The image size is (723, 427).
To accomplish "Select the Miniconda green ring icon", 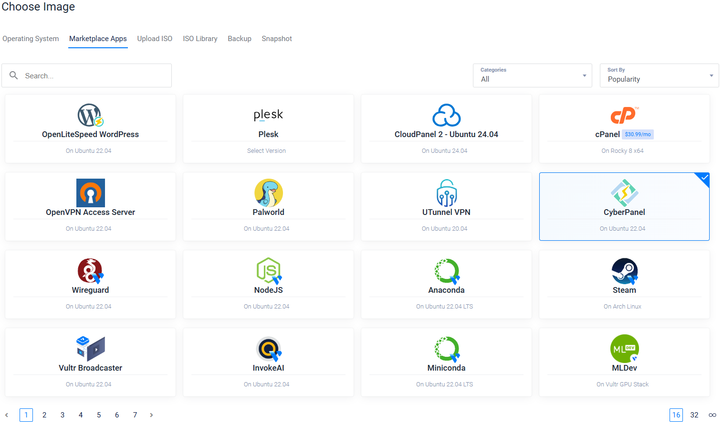I will [x=447, y=349].
